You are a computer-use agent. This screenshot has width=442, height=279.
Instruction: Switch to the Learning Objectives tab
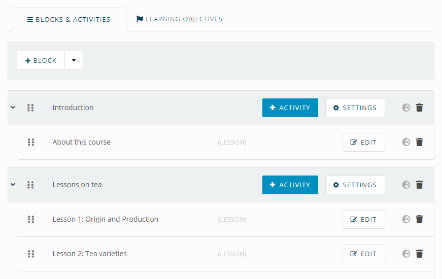(x=179, y=19)
